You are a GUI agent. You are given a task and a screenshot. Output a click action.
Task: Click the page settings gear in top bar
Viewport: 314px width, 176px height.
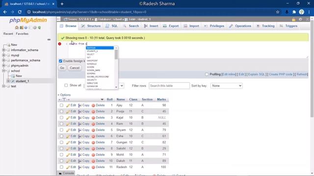tap(300, 20)
